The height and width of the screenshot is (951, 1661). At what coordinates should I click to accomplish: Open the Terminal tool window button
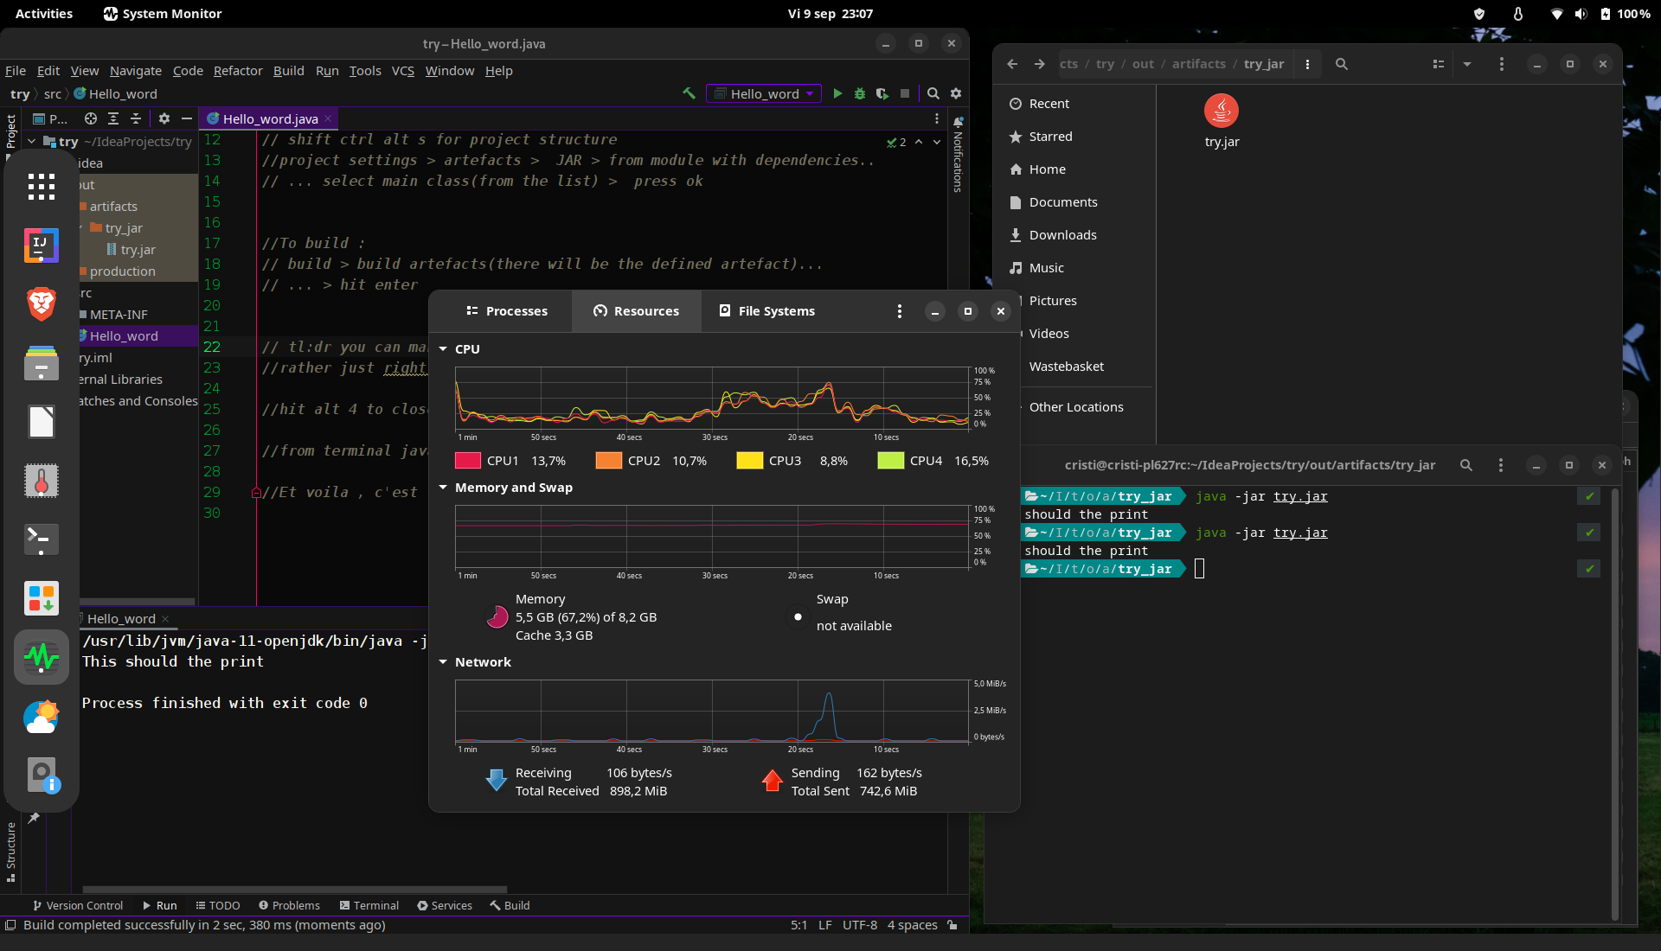coord(369,905)
